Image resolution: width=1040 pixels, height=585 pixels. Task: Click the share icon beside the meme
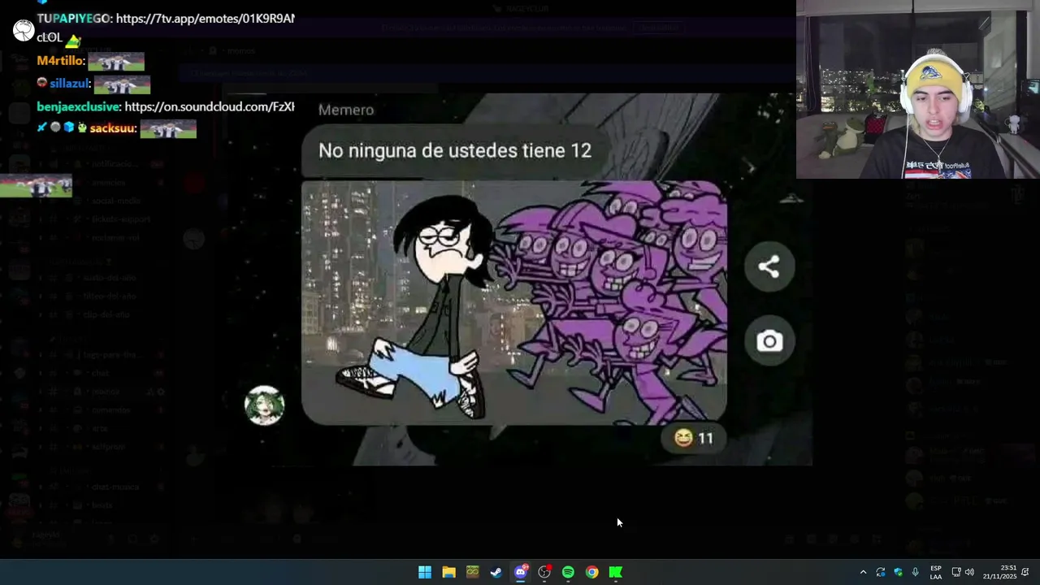tap(769, 266)
